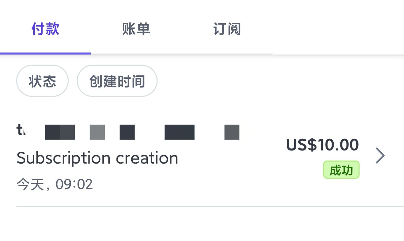Viewport: 404px width, 241px height.
Task: Click the third redacted block in title
Action: pos(127,132)
